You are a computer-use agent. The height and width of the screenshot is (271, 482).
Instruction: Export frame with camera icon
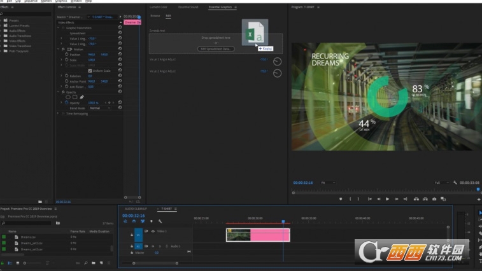pyautogui.click(x=434, y=199)
